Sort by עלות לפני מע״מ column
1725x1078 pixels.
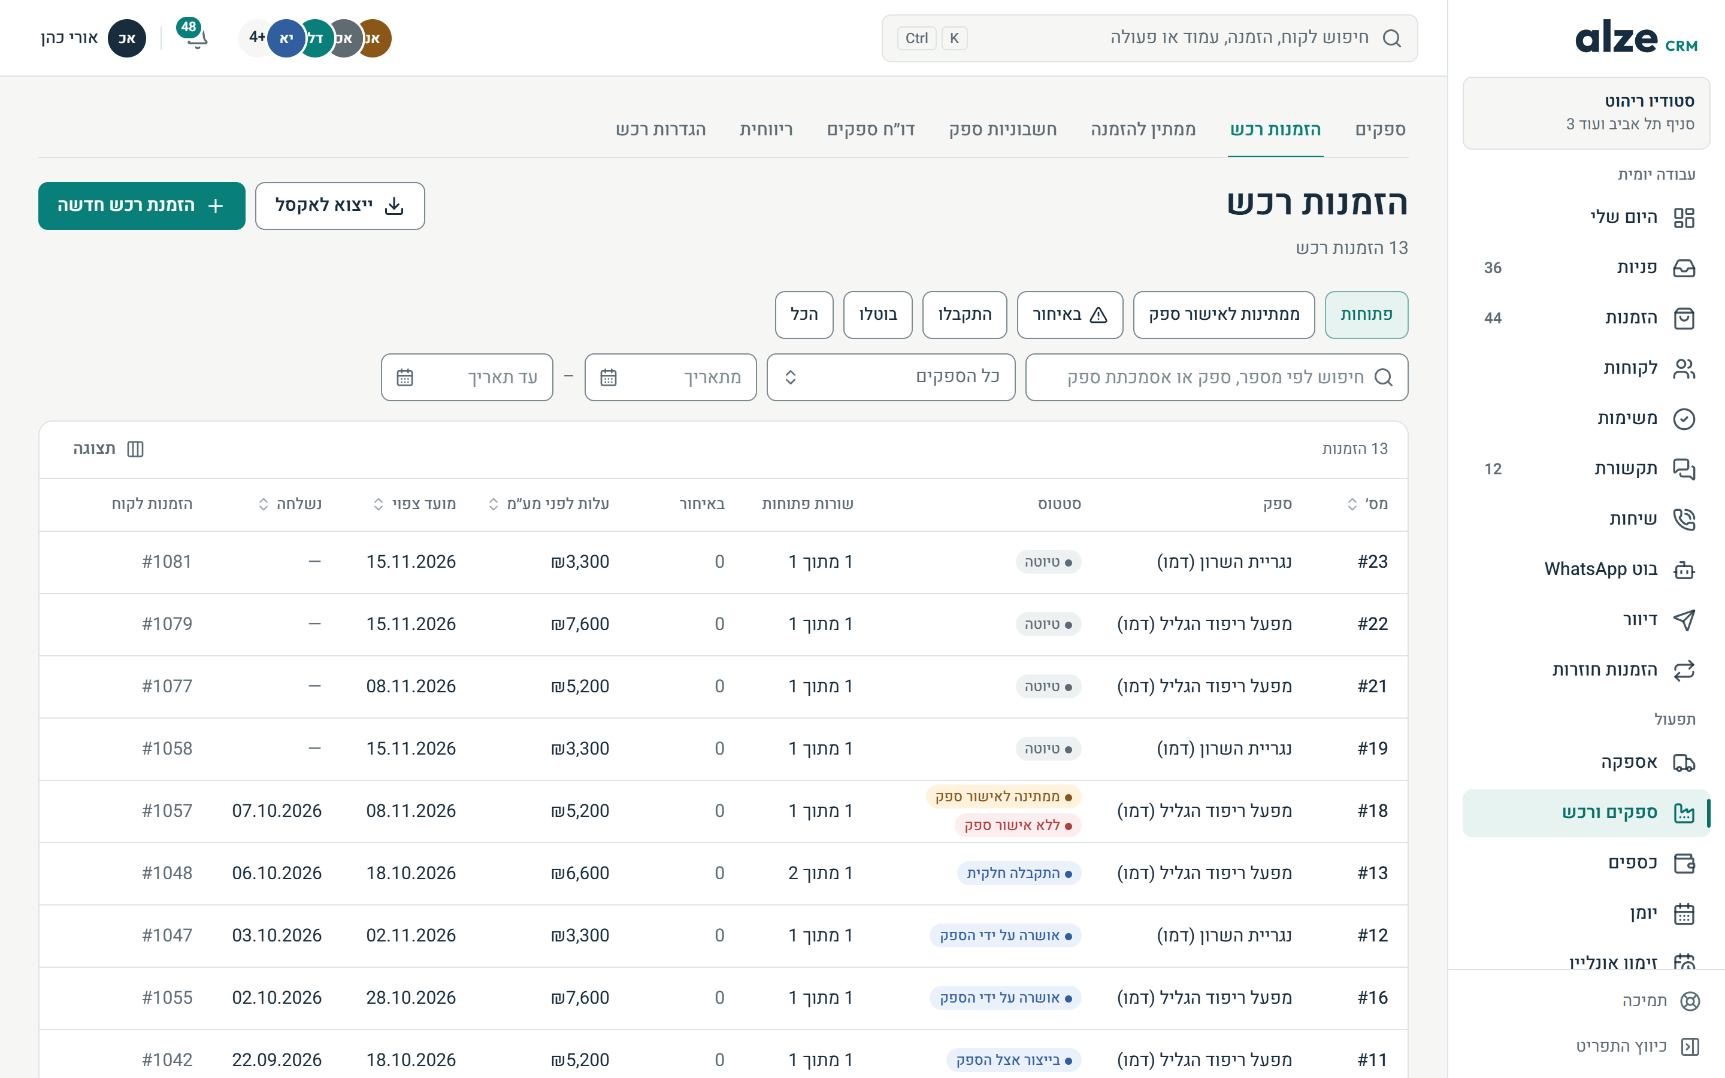coord(549,504)
